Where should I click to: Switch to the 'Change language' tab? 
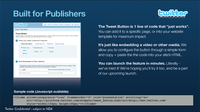point(59,44)
